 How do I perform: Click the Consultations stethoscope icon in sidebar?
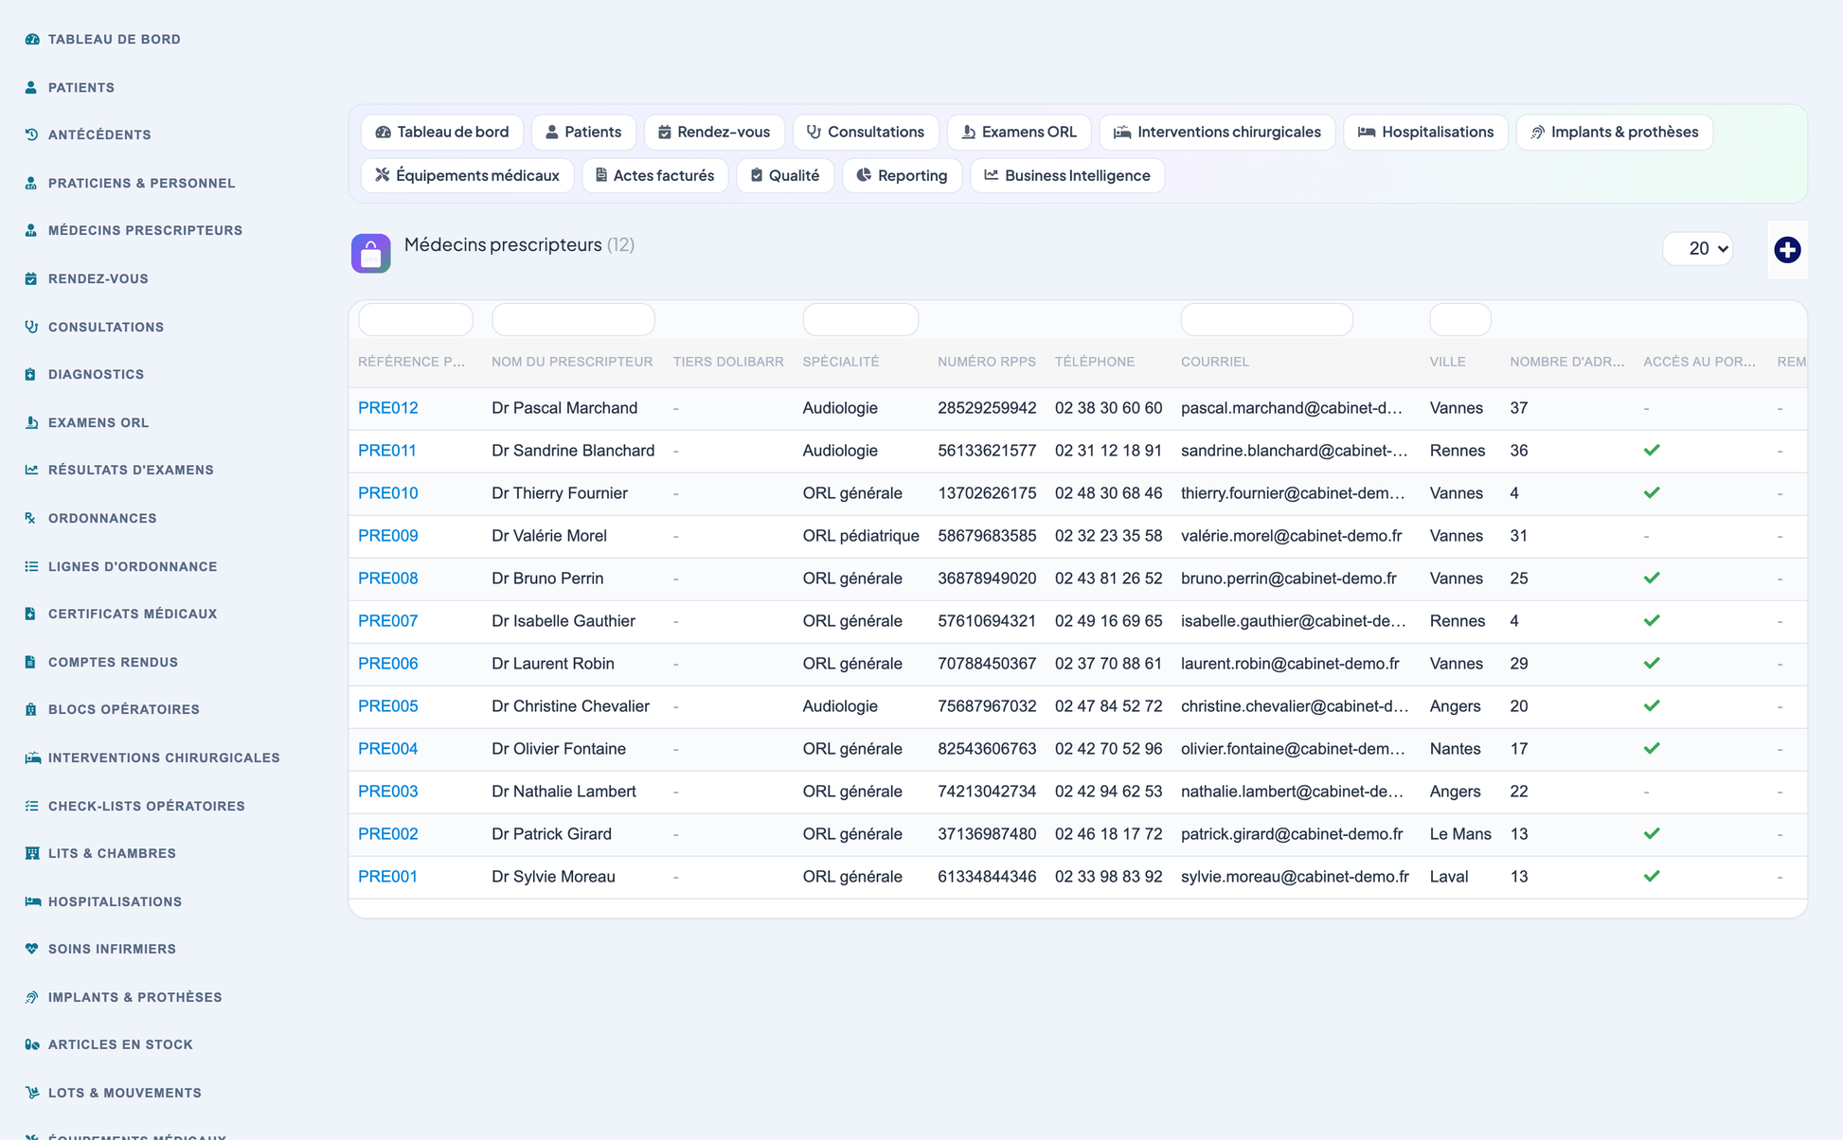click(x=32, y=327)
